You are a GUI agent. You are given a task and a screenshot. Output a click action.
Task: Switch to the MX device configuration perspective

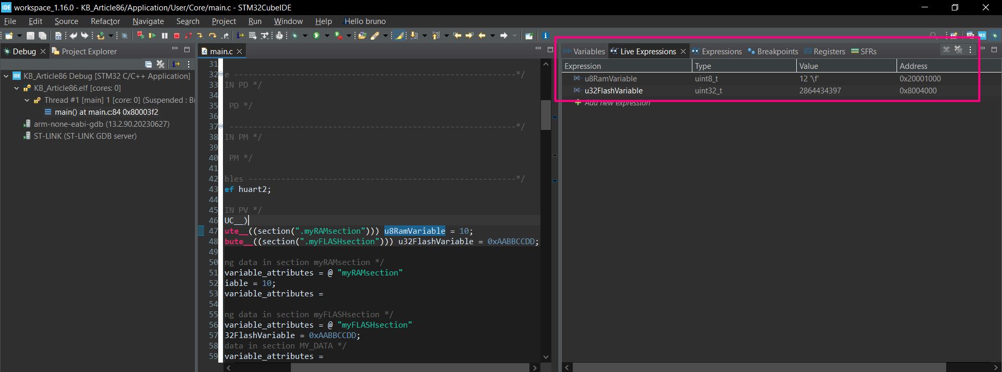point(982,35)
